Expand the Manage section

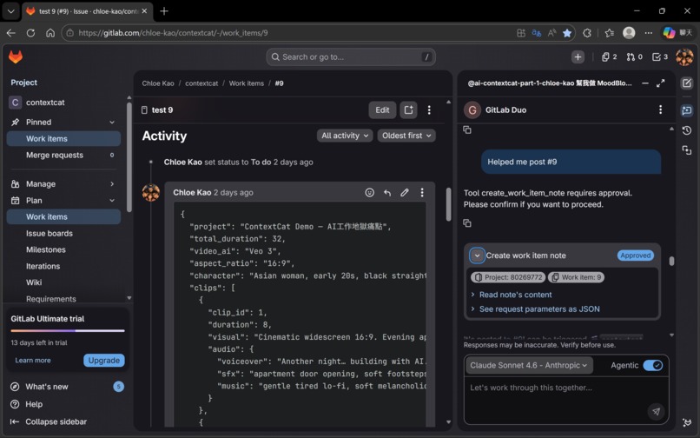point(112,183)
